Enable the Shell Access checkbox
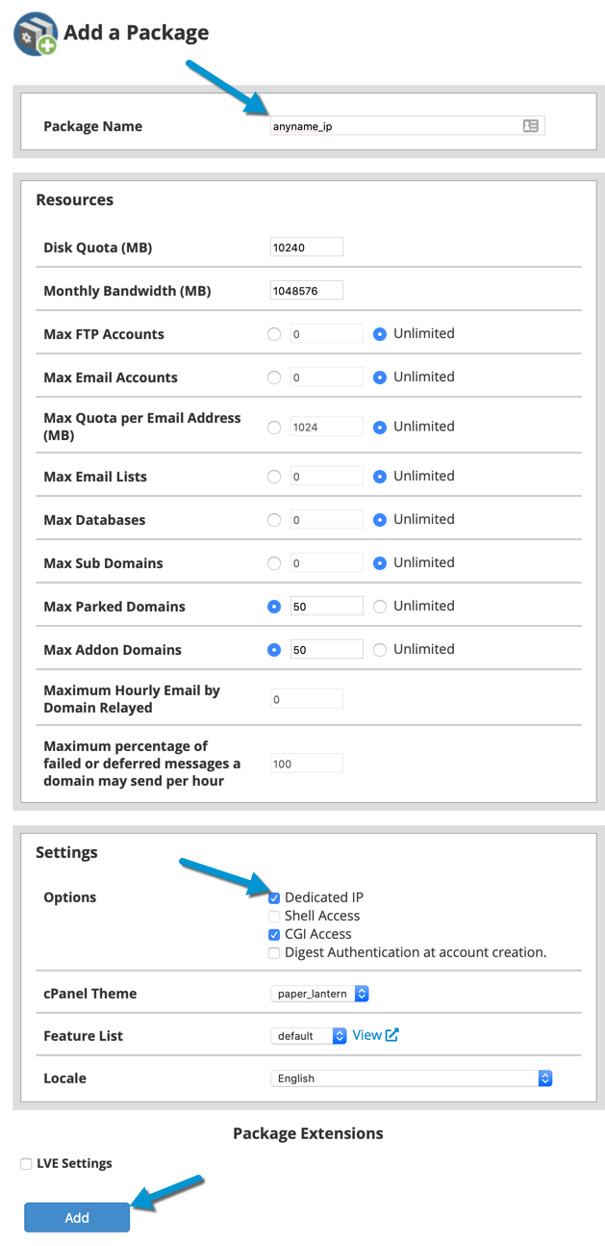Image resolution: width=605 pixels, height=1246 pixels. point(275,916)
